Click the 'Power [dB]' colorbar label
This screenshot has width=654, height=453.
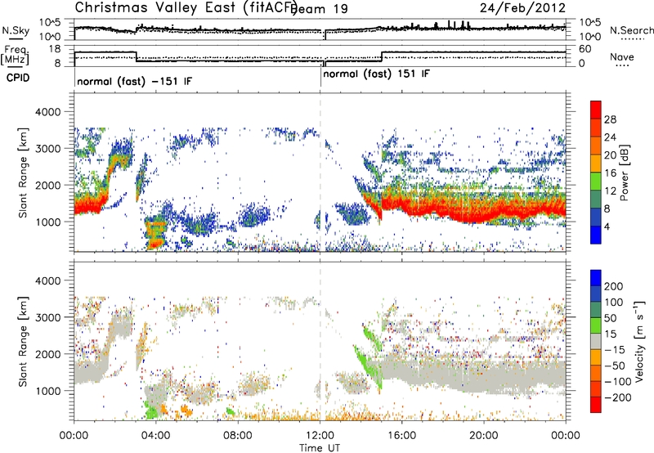[x=625, y=173]
